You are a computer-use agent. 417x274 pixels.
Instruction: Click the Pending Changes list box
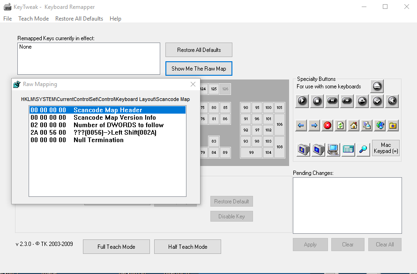[347, 206]
